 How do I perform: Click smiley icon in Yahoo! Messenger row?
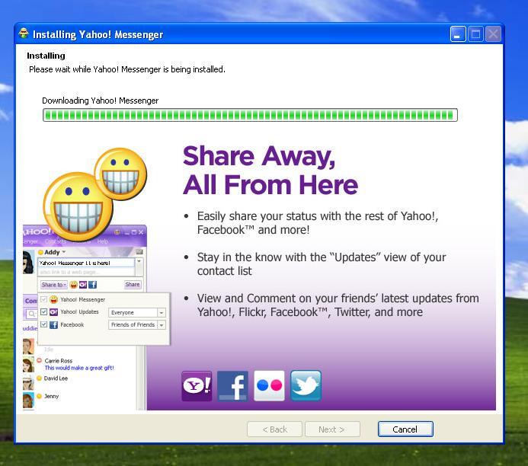click(x=53, y=299)
